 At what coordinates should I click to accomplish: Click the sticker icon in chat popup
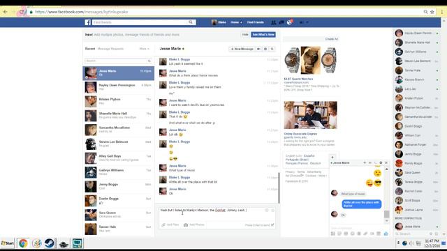tap(339, 234)
